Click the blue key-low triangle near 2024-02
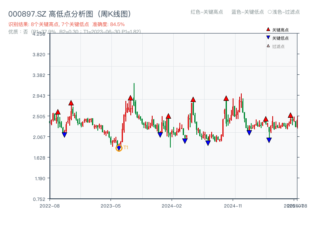 (x=160, y=134)
